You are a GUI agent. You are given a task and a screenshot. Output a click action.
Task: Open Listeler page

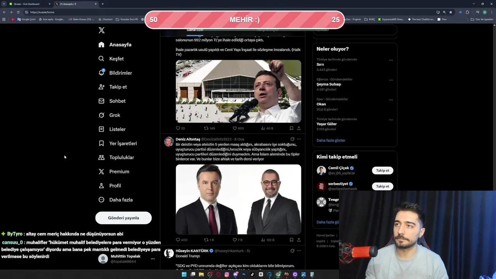[112, 129]
